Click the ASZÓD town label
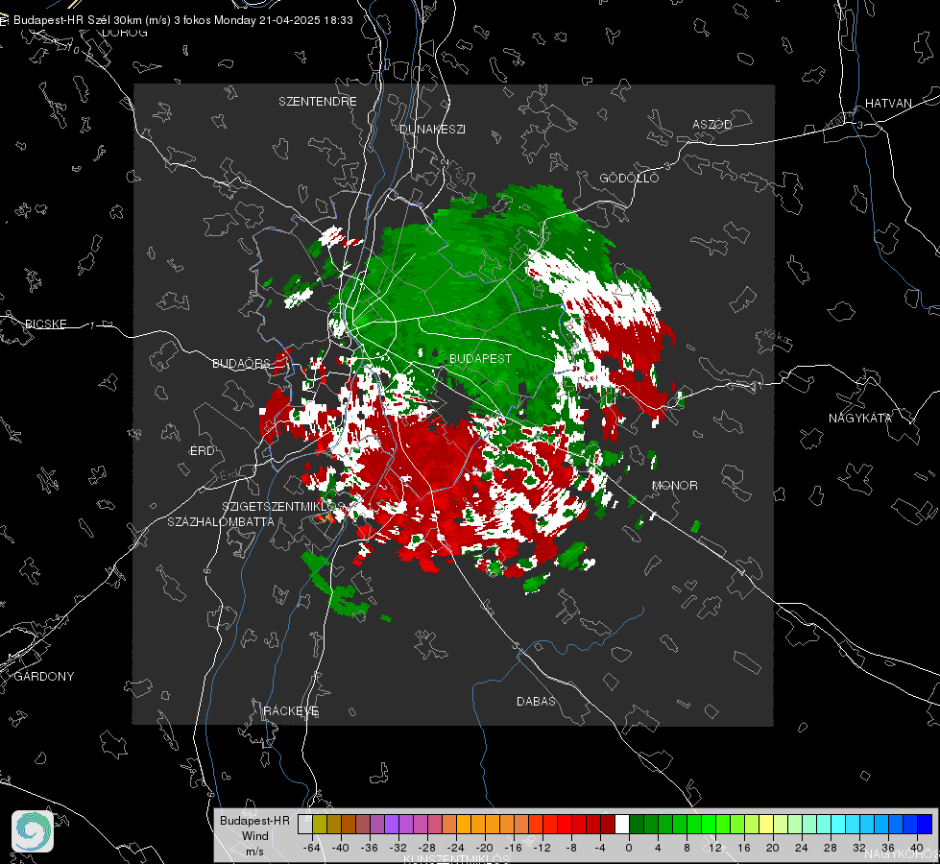Screen dimensions: 940x864 pos(712,125)
